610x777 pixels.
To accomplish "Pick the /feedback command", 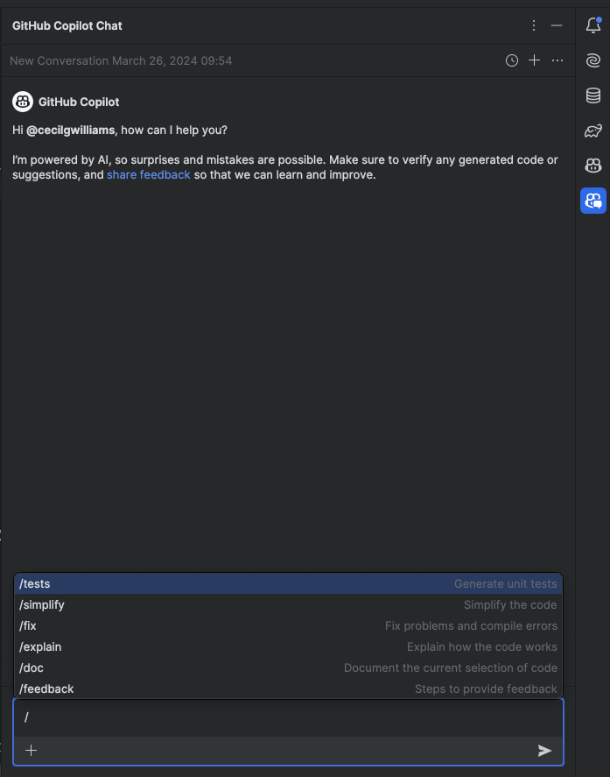I will click(x=288, y=689).
